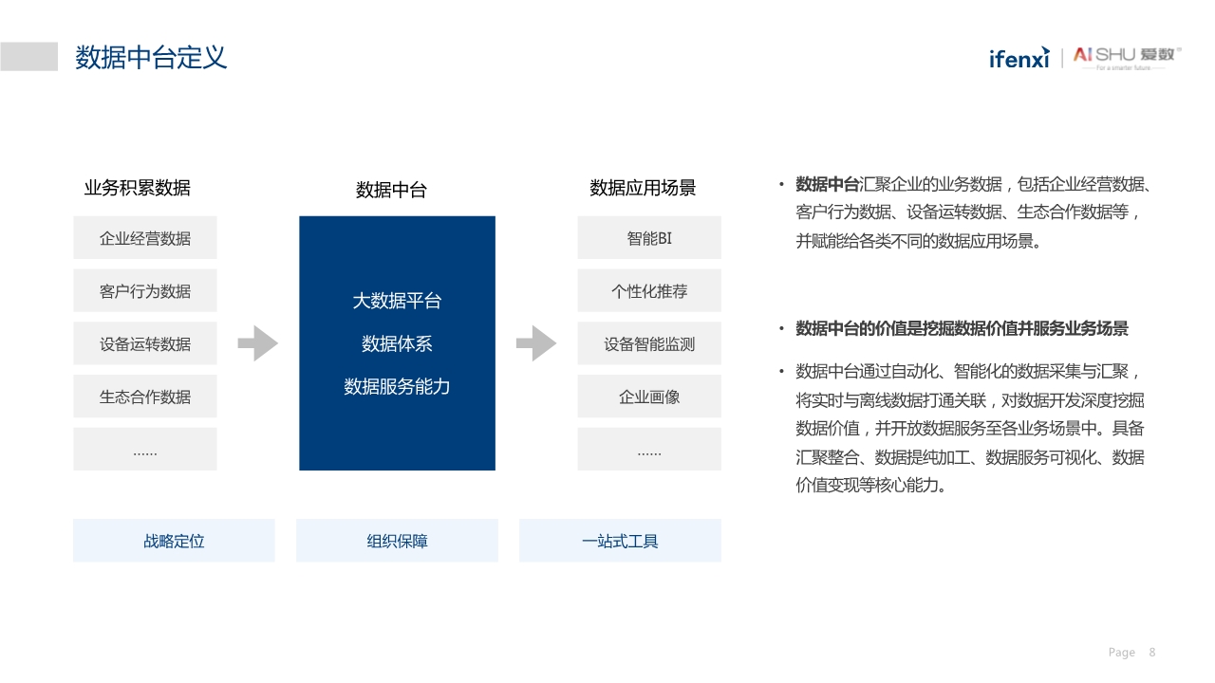Click the 一站式工具 button
1215x683 pixels.
(x=620, y=540)
